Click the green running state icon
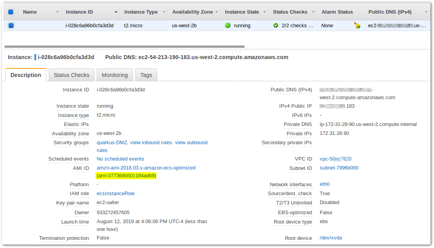 click(228, 25)
